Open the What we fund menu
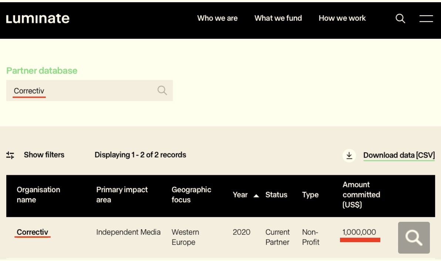This screenshot has height=261, width=441. coord(278,18)
